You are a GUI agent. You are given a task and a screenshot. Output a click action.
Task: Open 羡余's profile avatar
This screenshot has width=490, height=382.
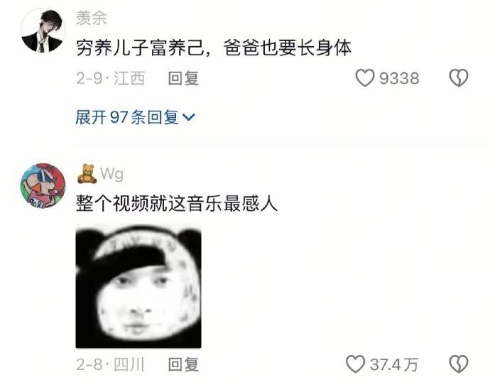pos(43,31)
